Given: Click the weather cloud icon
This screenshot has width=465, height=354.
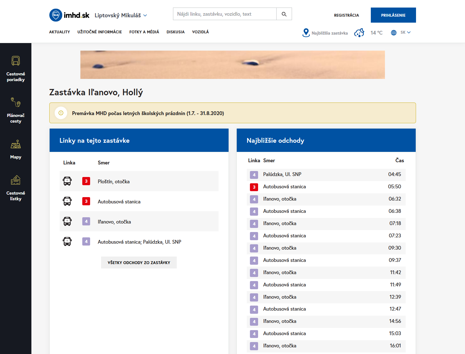Looking at the screenshot, I should tap(359, 33).
